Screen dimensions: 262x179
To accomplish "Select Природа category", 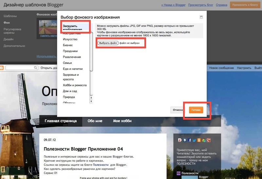I will tap(69, 97).
